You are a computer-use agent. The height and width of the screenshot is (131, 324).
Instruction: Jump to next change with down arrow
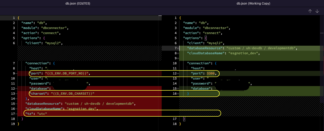click(317, 11)
